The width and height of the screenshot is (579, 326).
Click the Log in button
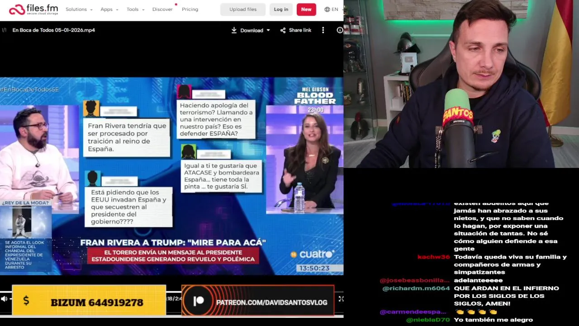281,10
